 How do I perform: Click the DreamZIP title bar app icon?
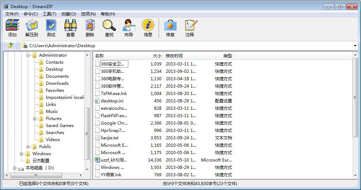pyautogui.click(x=6, y=6)
